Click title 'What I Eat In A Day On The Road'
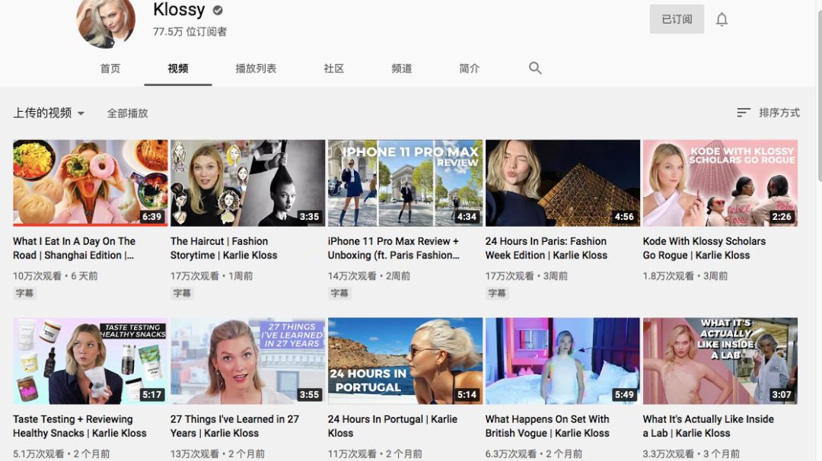822x461 pixels. point(74,248)
